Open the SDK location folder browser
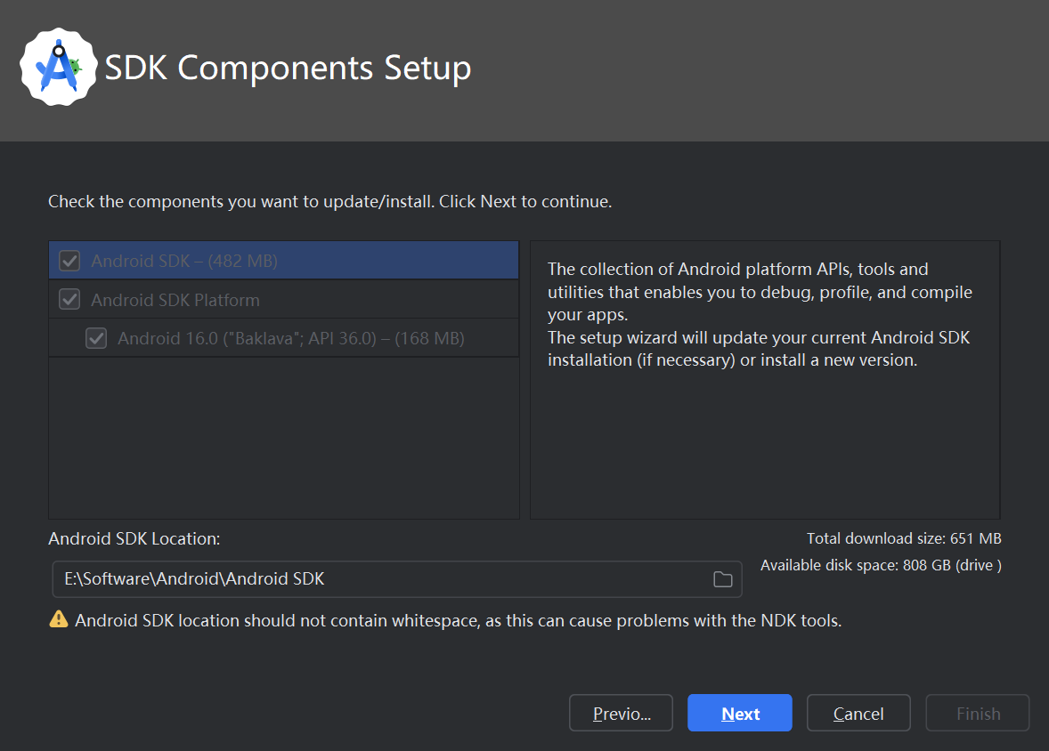The width and height of the screenshot is (1049, 751). pos(722,579)
